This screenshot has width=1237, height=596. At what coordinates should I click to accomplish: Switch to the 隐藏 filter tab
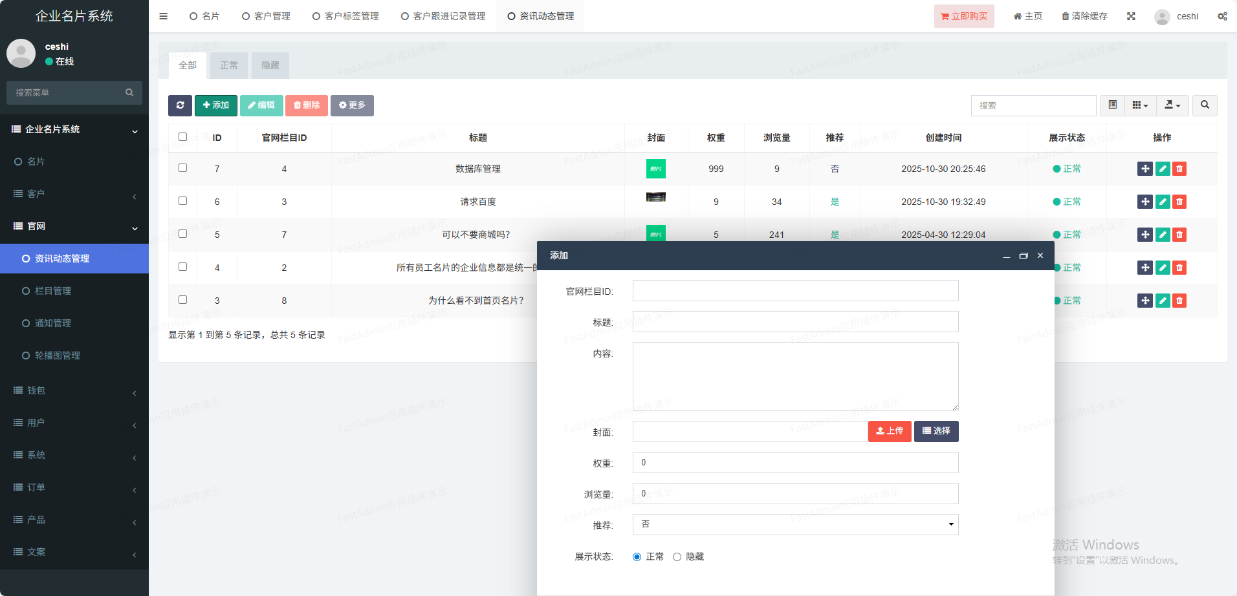tap(270, 65)
